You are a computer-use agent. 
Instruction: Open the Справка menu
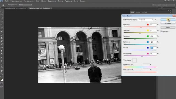pyautogui.click(x=82, y=1)
